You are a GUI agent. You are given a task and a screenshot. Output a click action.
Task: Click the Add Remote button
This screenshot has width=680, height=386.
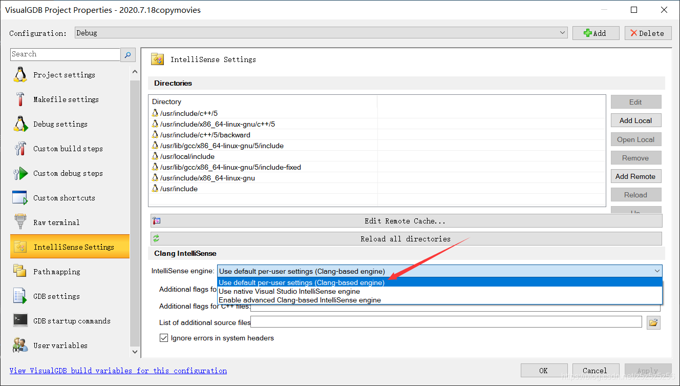tap(635, 176)
